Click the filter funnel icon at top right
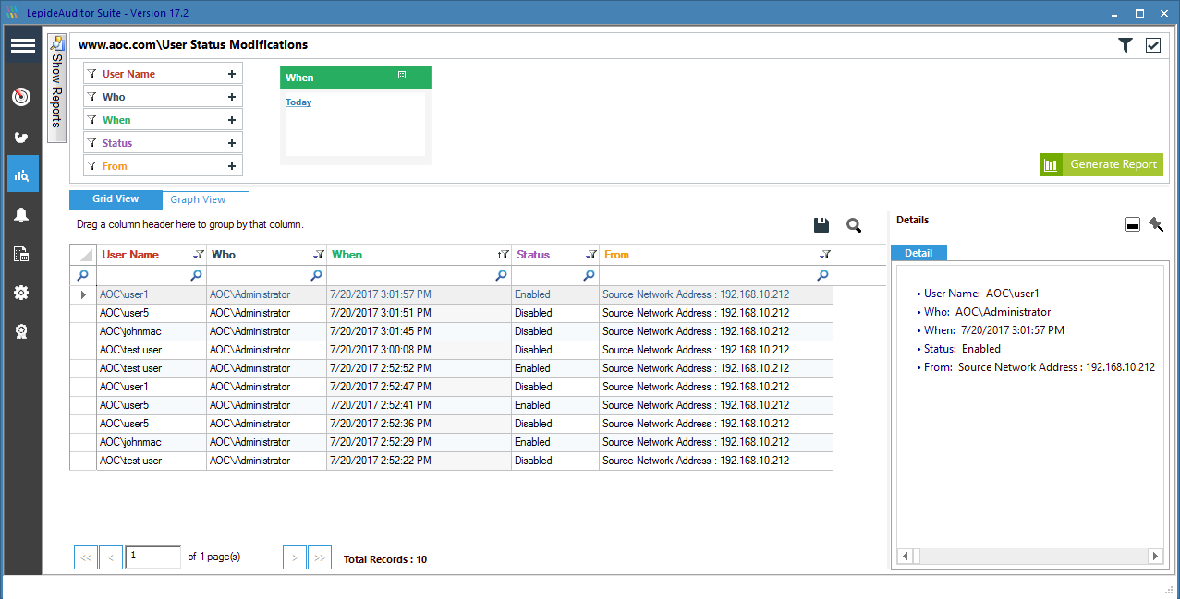This screenshot has width=1180, height=599. coord(1125,45)
